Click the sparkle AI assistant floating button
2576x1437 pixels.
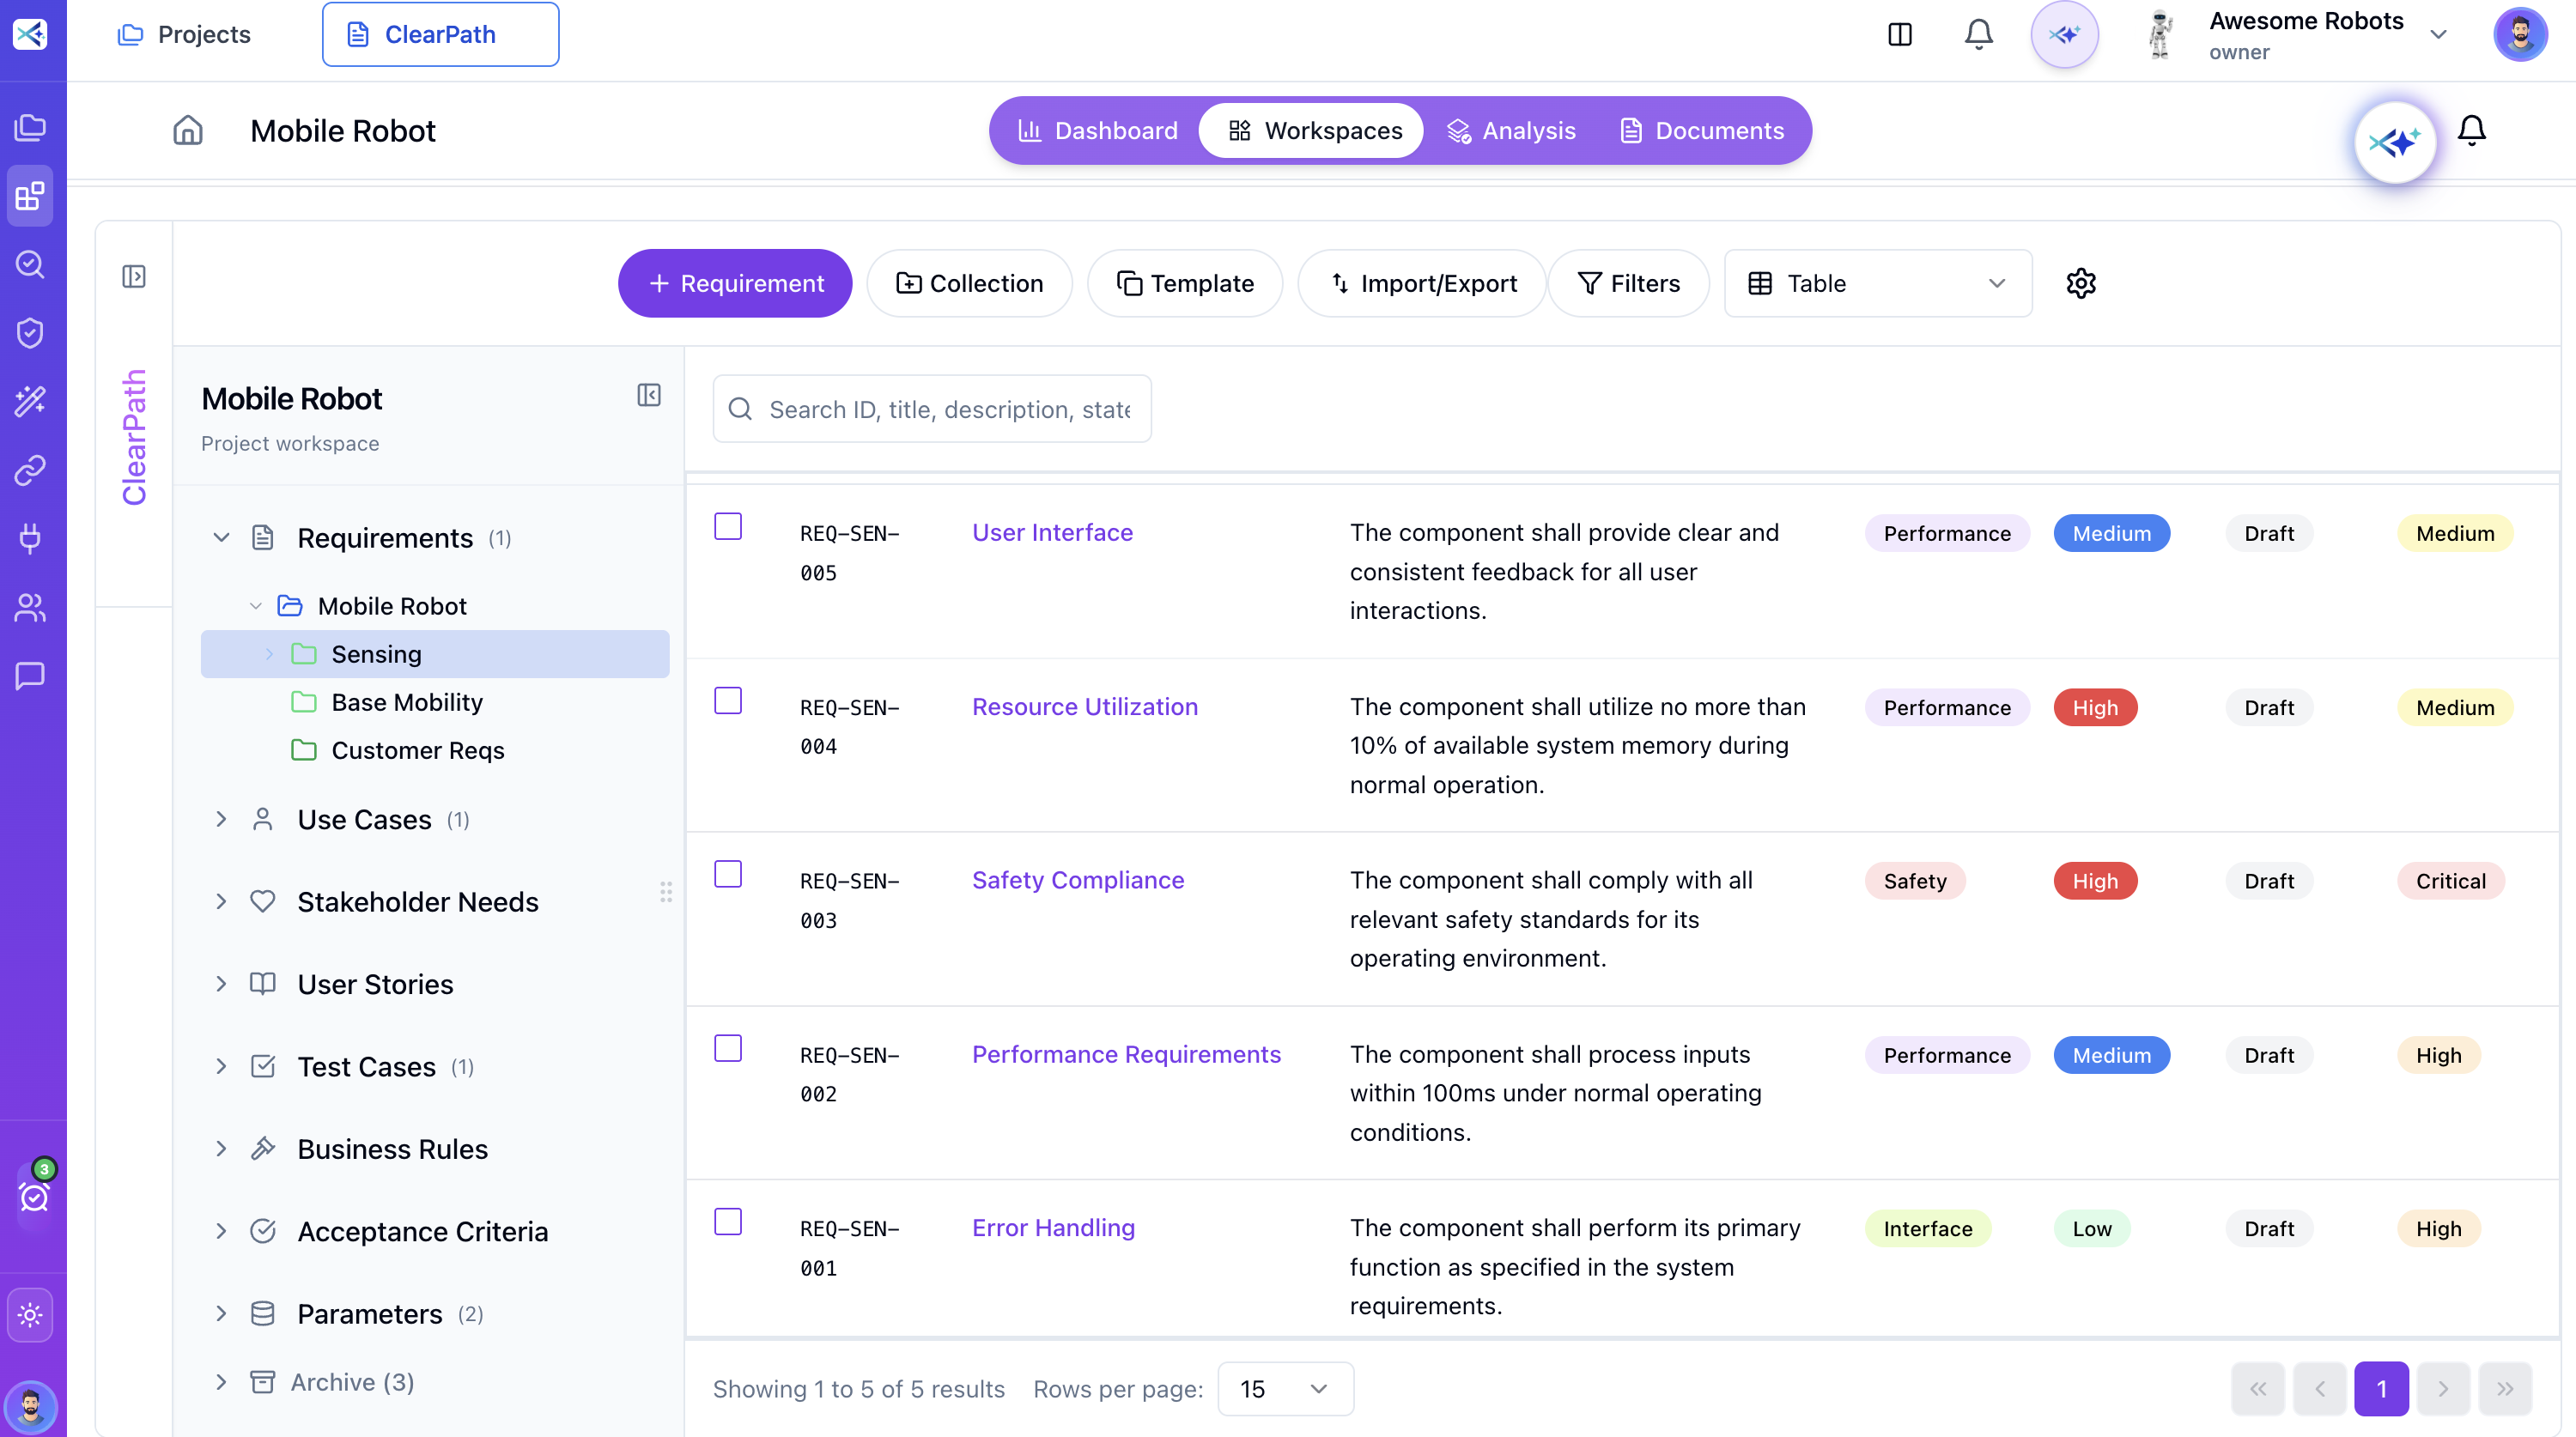click(x=2394, y=142)
